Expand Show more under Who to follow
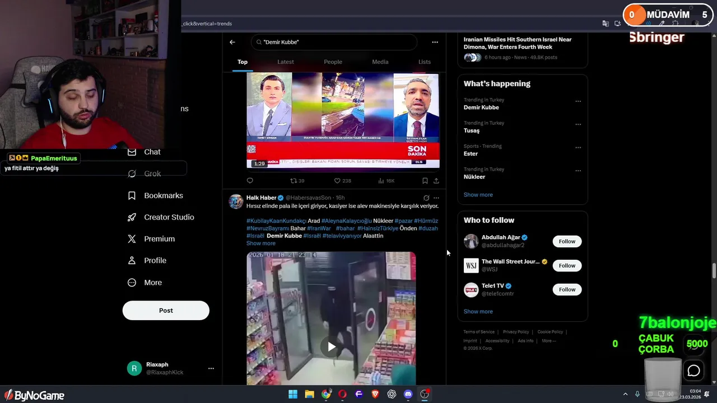The width and height of the screenshot is (717, 403). click(x=478, y=312)
